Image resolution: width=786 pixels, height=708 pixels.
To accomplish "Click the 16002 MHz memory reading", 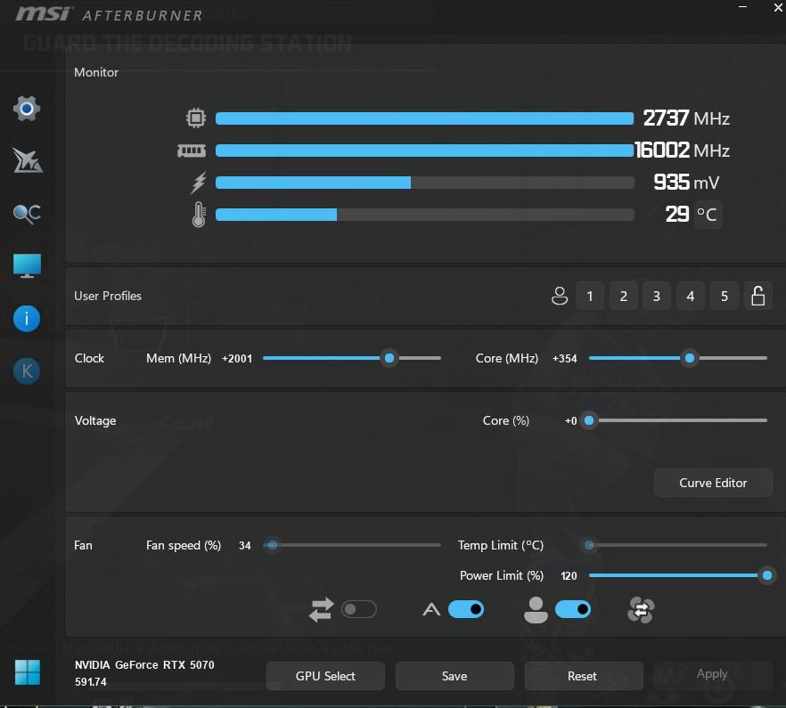I will click(683, 151).
